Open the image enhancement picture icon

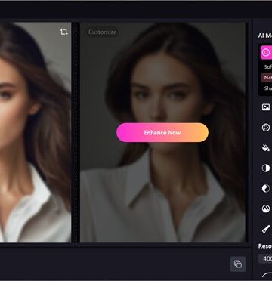click(x=266, y=107)
